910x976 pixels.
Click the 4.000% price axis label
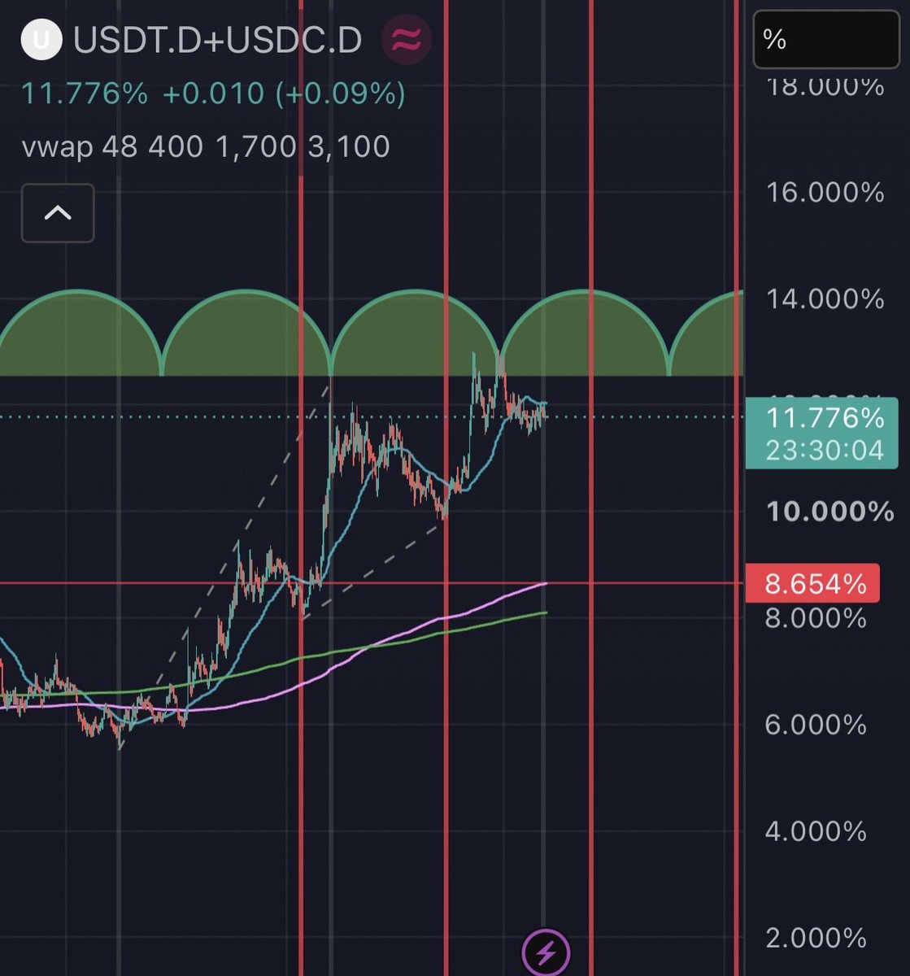coord(816,831)
